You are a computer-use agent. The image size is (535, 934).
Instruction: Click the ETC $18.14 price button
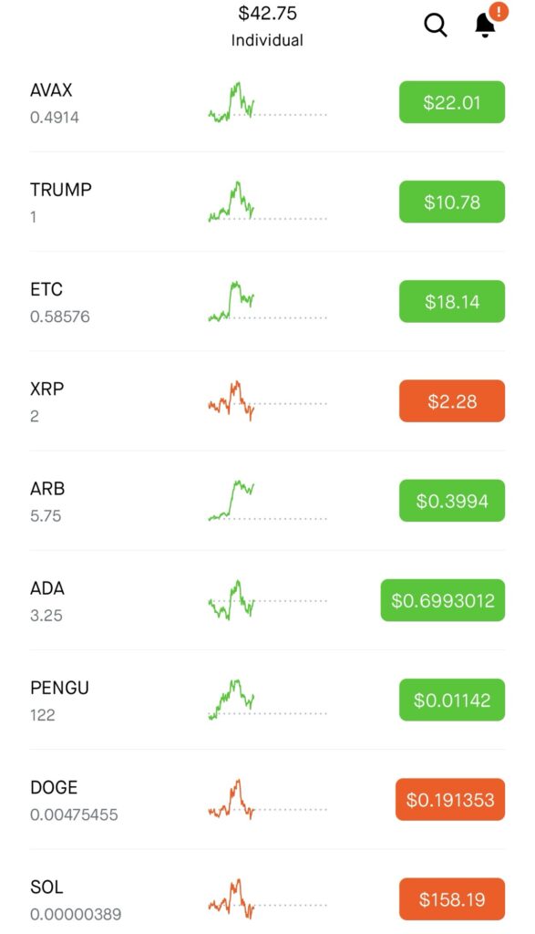(x=452, y=301)
